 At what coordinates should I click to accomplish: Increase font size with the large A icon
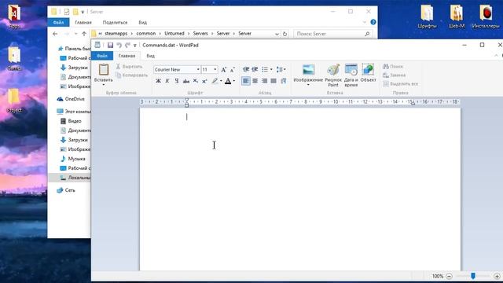[x=223, y=70]
